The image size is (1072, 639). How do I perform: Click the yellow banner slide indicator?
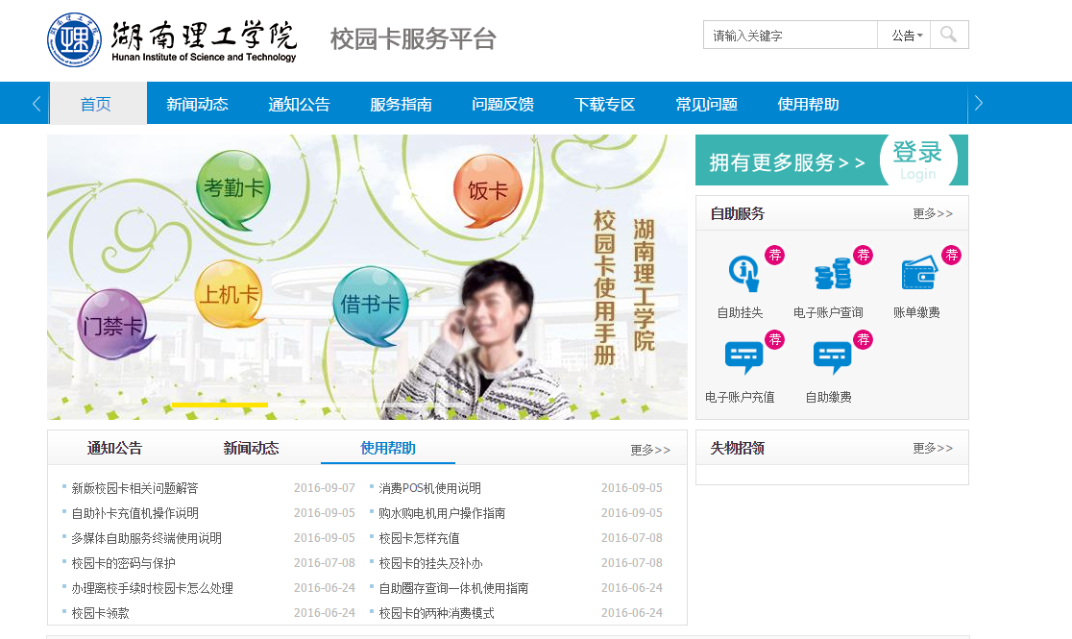(220, 406)
